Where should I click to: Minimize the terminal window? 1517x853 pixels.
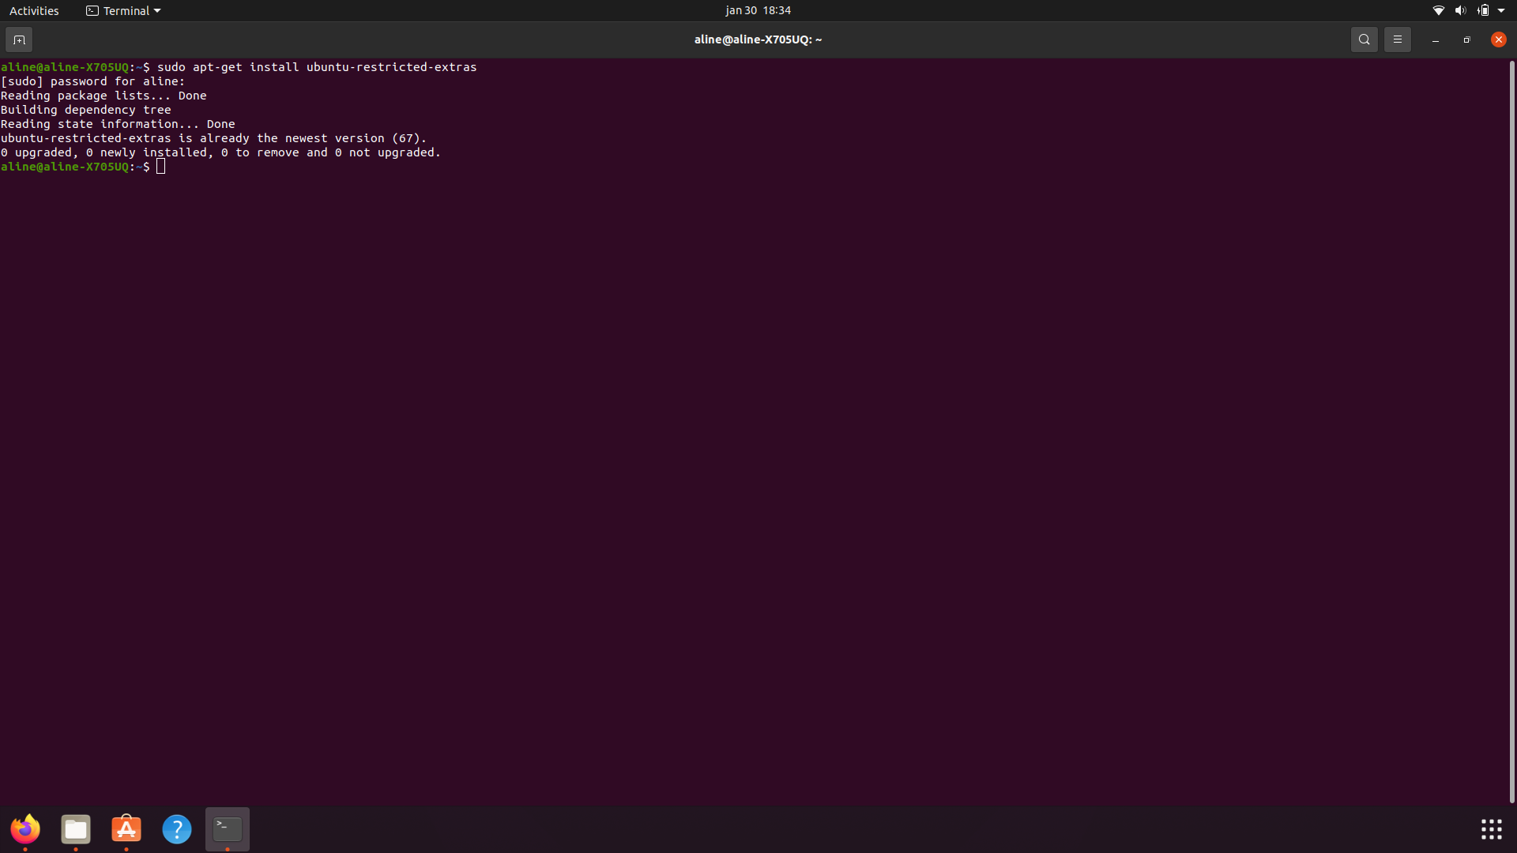coord(1435,39)
